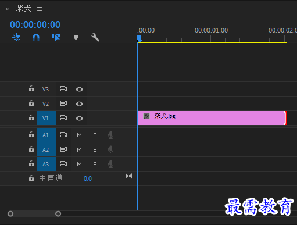Image resolution: width=297 pixels, height=225 pixels.
Task: Hide V2 track output eye
Action: pos(79,104)
